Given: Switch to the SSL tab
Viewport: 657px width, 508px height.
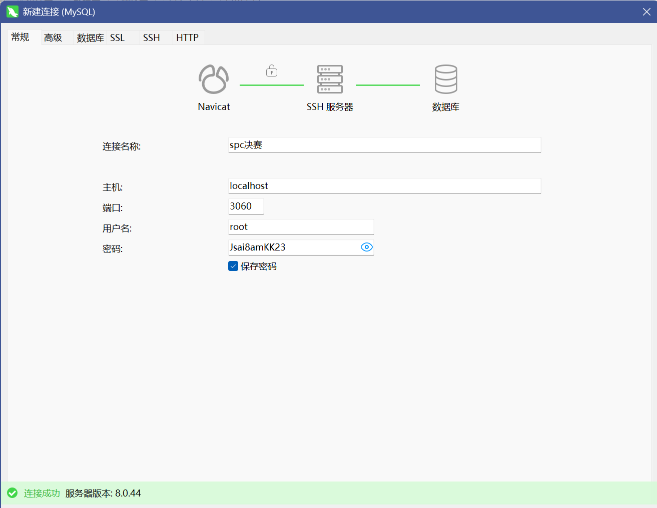Looking at the screenshot, I should point(118,38).
